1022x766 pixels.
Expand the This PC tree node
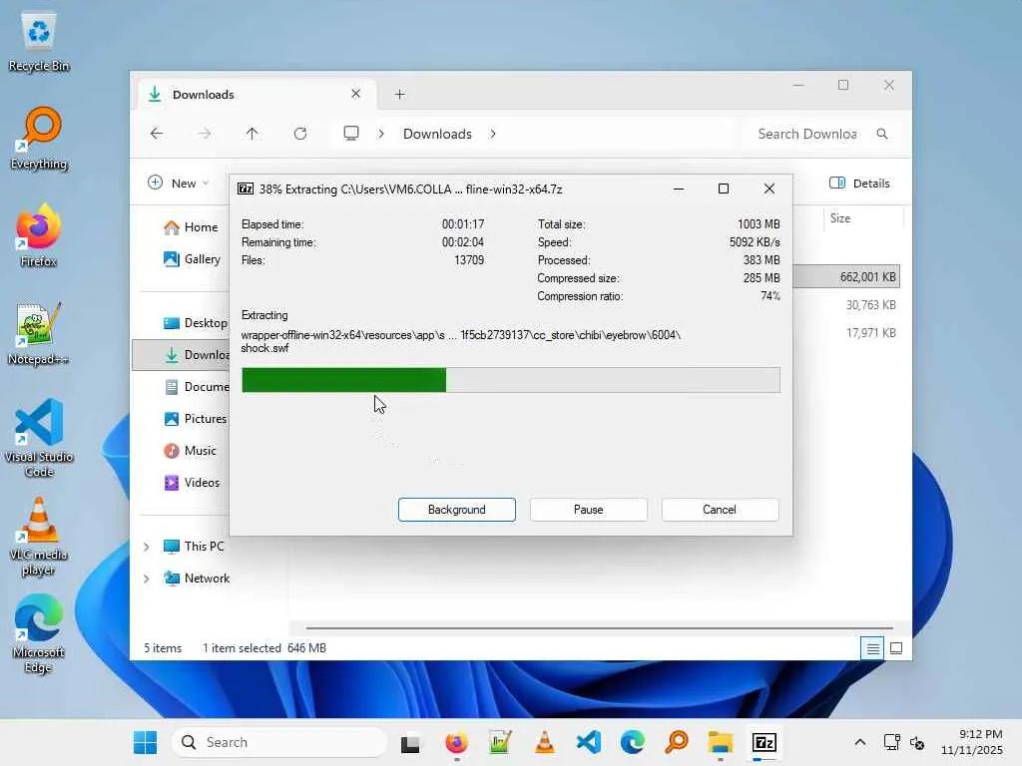coord(147,547)
